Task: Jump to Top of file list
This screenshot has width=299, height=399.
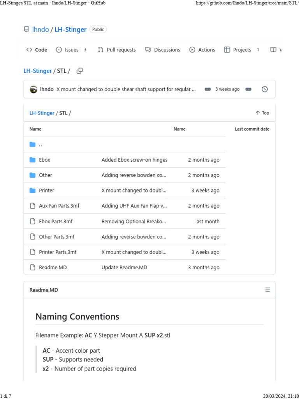Action: 262,113
